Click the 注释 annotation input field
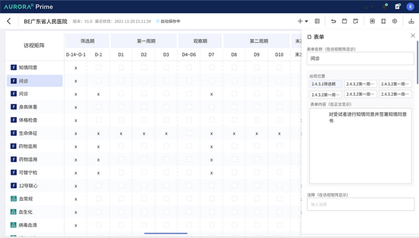Image resolution: width=419 pixels, height=238 pixels. [x=360, y=204]
